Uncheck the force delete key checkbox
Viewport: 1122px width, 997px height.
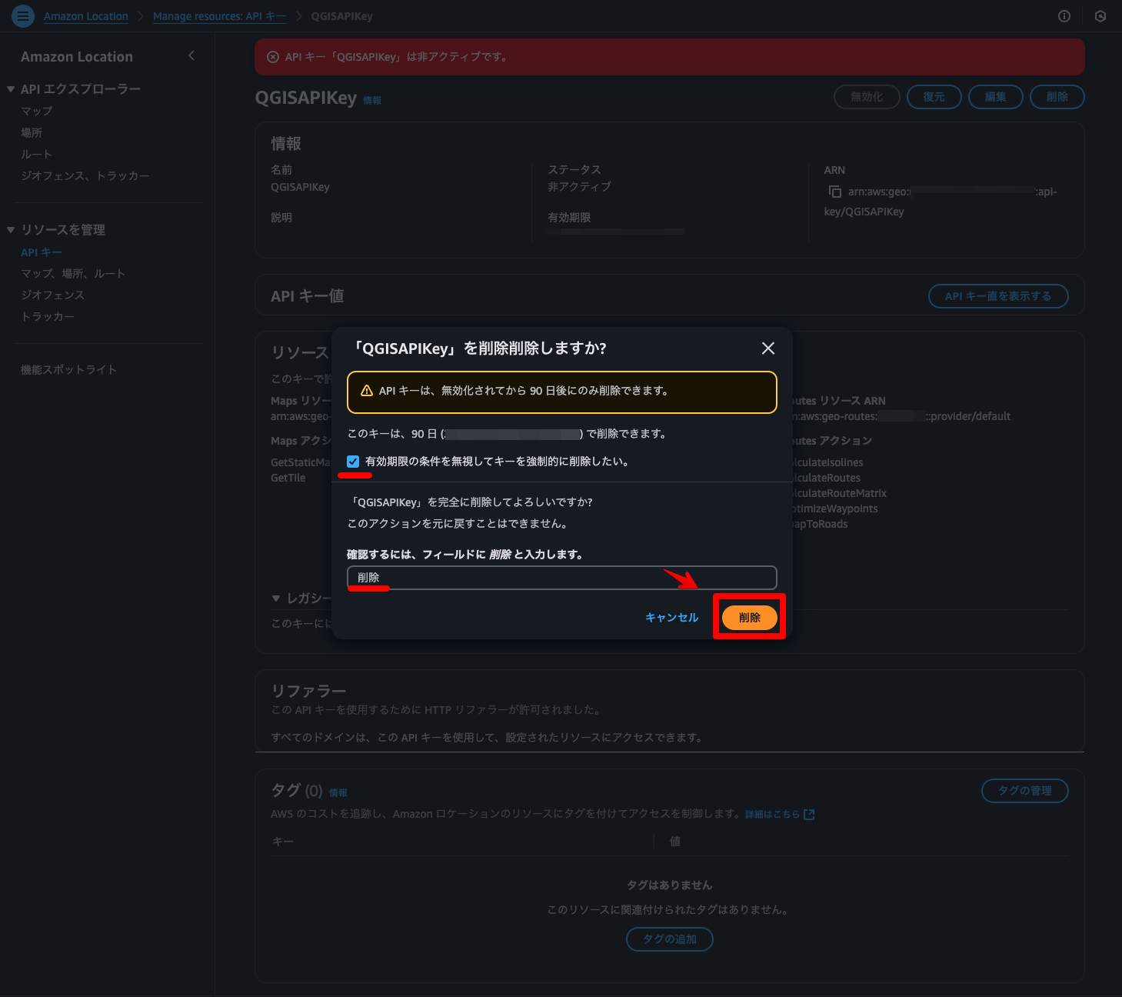[x=353, y=462]
